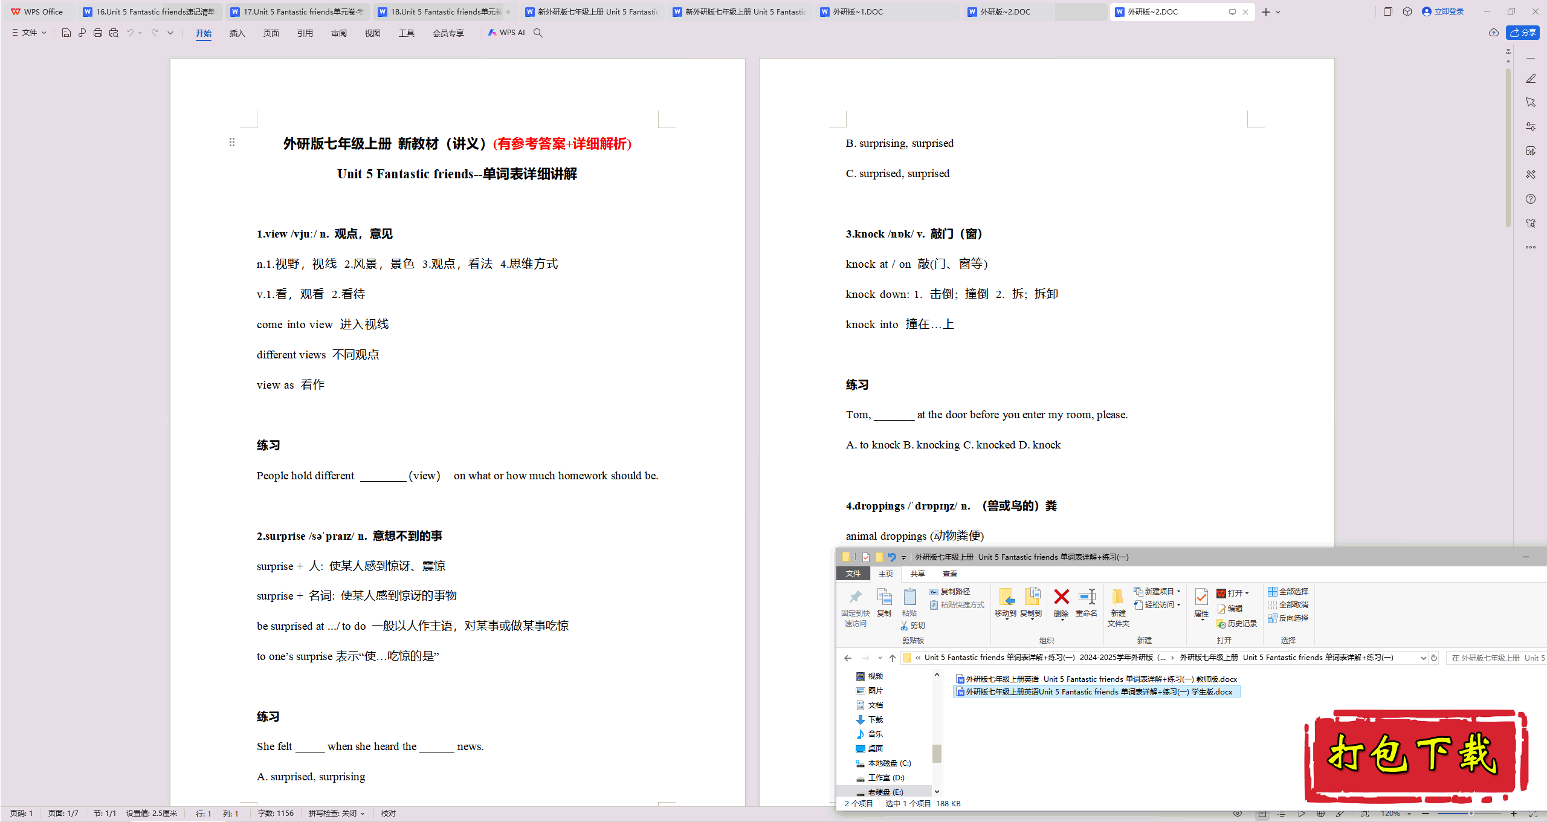Image resolution: width=1547 pixels, height=822 pixels.
Task: Click the Explorer search input field
Action: point(1496,658)
